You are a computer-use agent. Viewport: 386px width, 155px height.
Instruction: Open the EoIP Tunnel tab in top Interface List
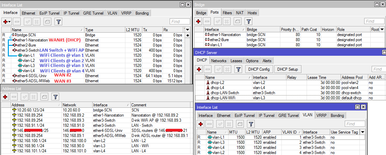[49, 13]
